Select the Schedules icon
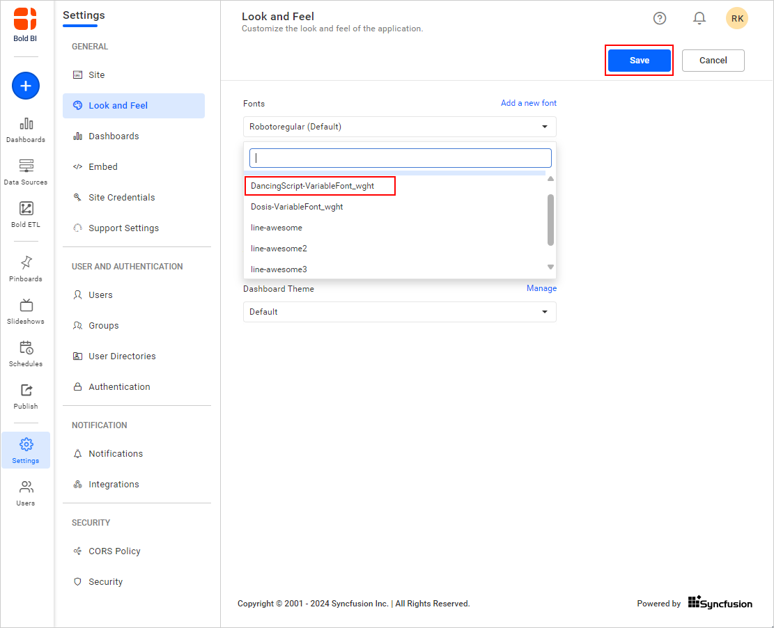Viewport: 774px width, 628px height. (26, 353)
